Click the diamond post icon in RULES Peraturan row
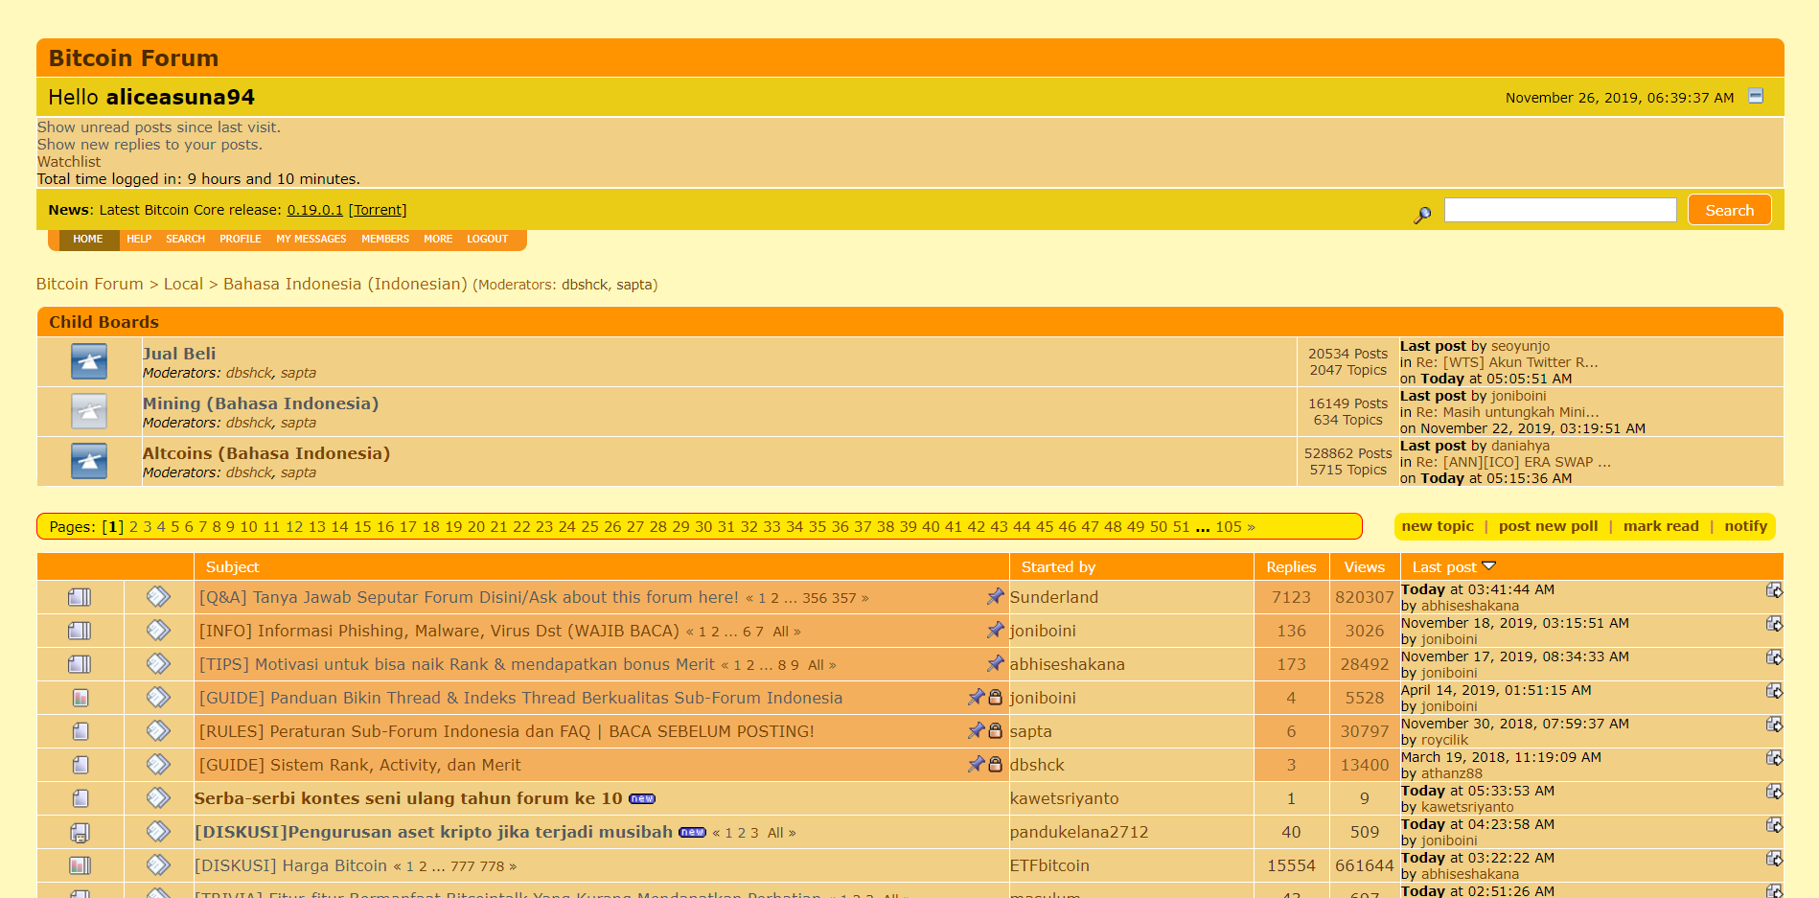 click(158, 731)
